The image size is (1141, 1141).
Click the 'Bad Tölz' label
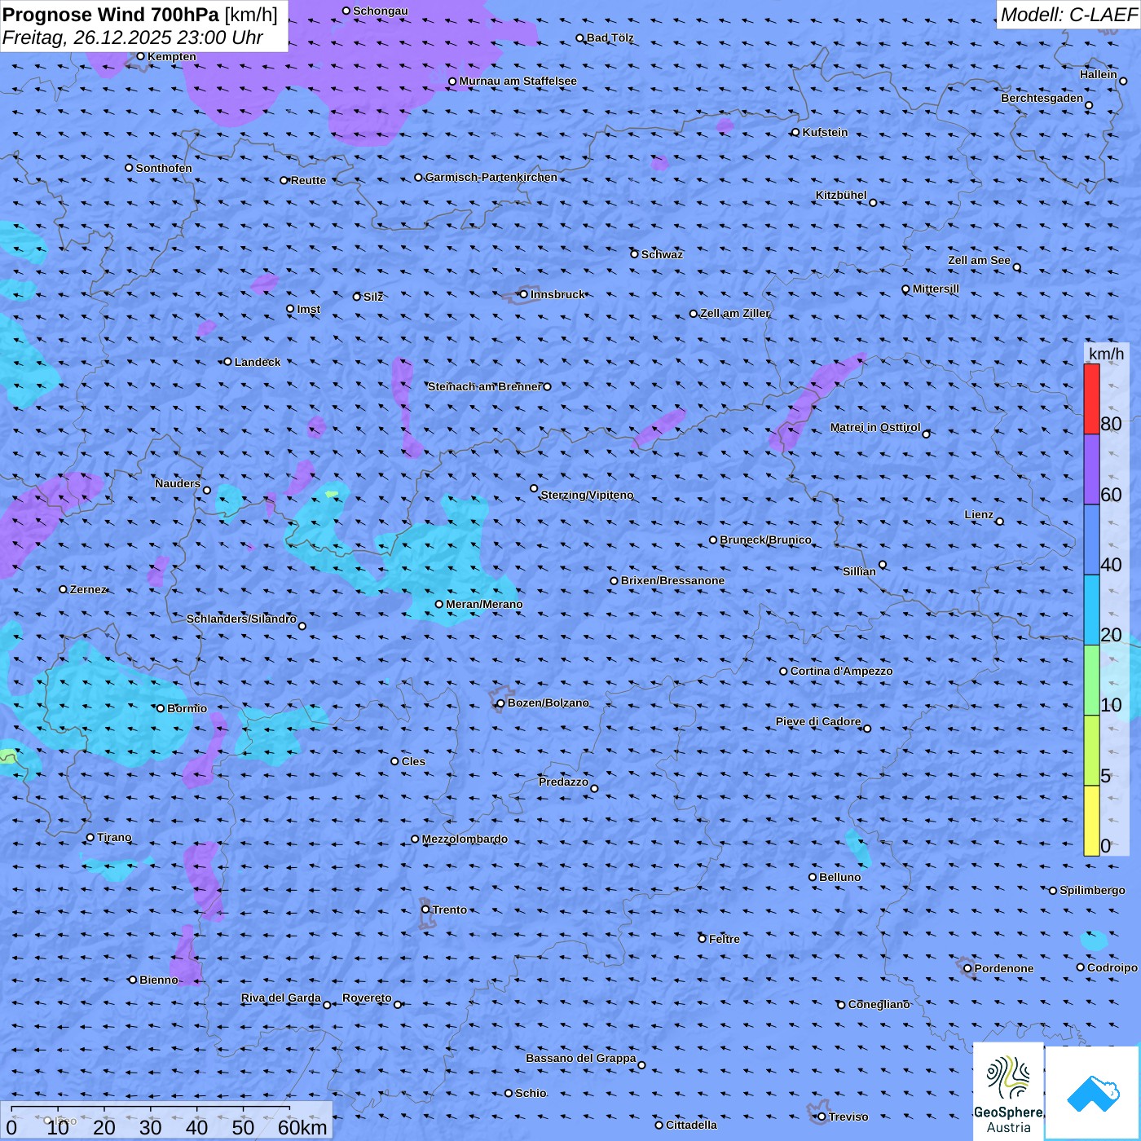click(610, 37)
